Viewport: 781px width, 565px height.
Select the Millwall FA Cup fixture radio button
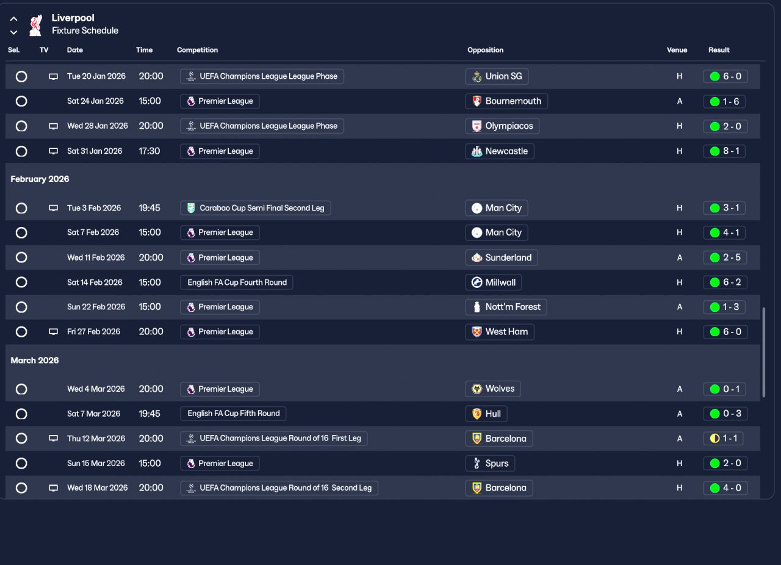point(21,282)
